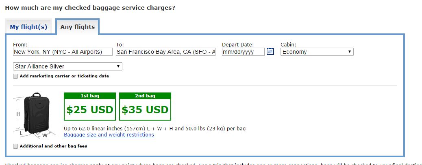
Task: Click the $35 USD fee amount
Action: click(145, 110)
